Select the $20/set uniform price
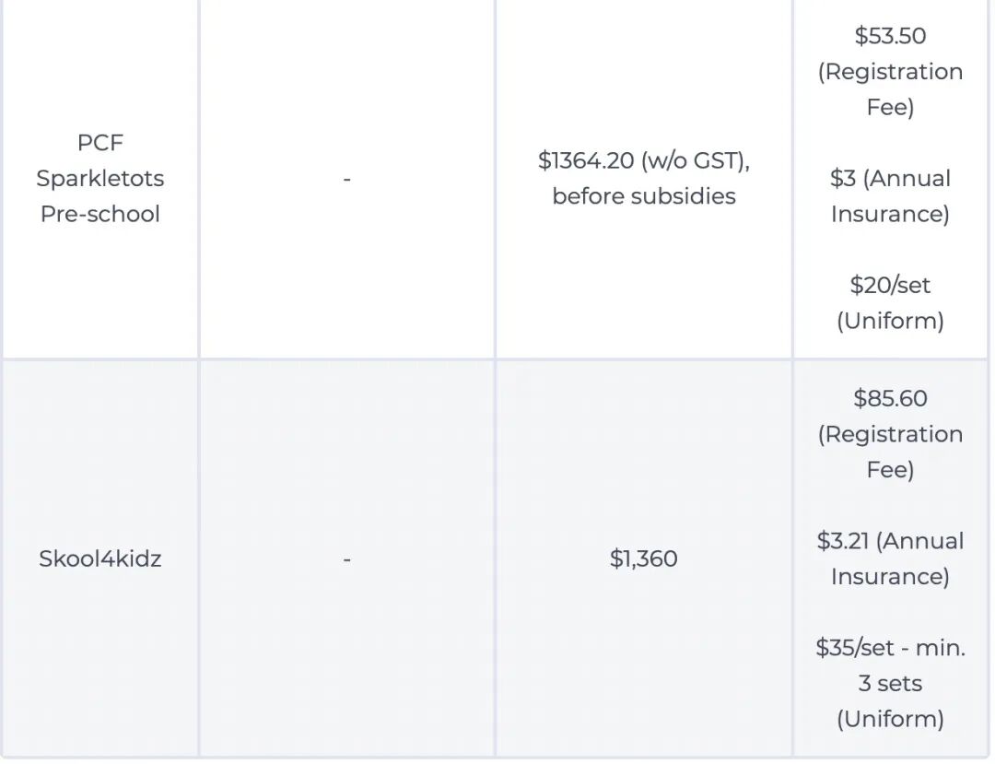The image size is (995, 764). click(890, 285)
